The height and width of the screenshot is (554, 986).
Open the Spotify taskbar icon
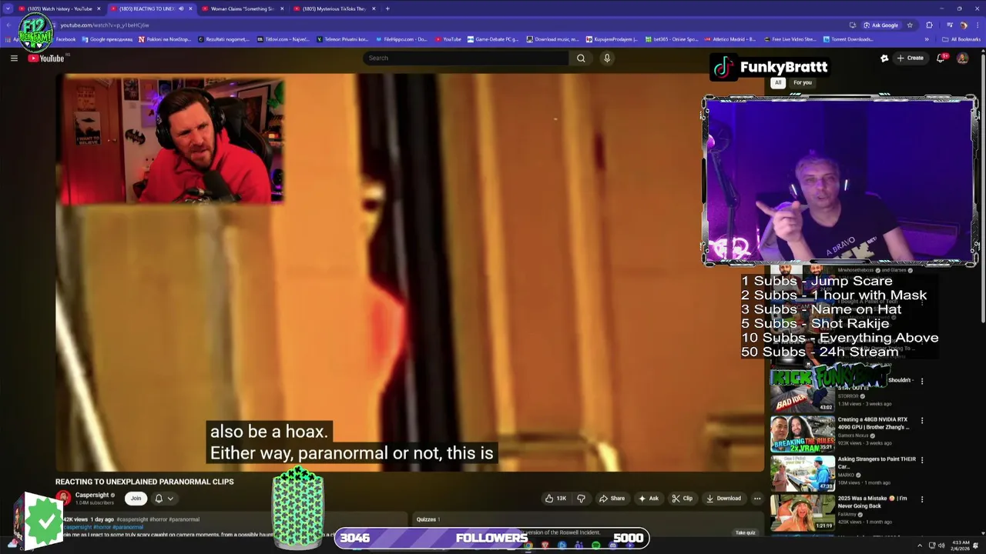click(595, 546)
